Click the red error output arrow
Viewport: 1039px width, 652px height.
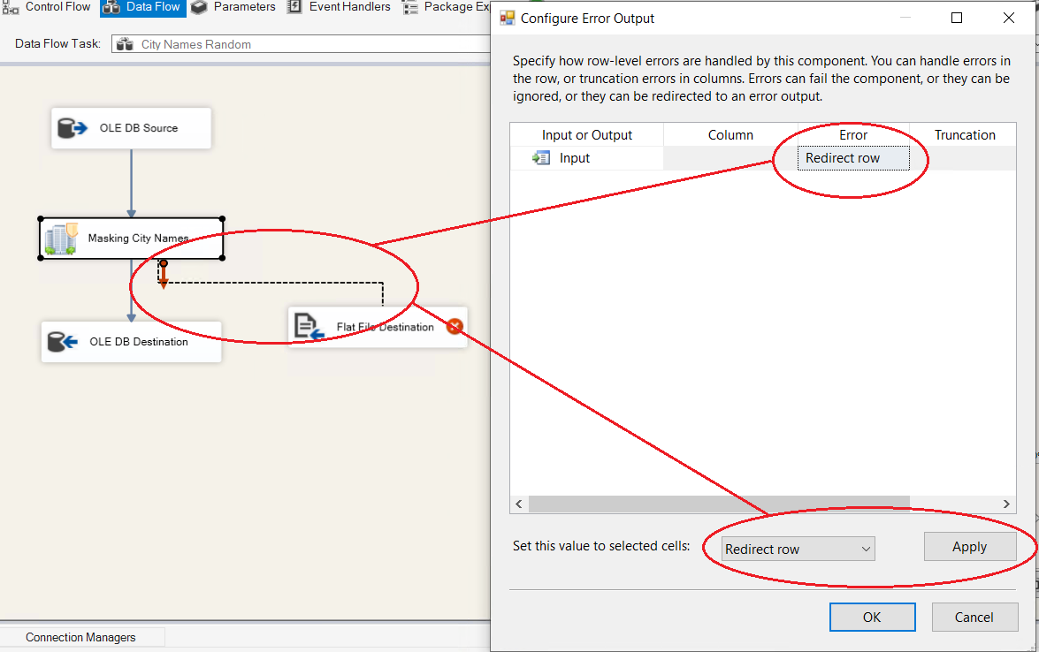tap(164, 276)
